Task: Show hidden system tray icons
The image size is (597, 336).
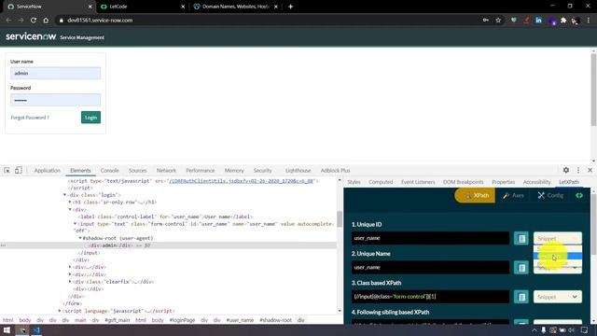Action: coord(535,330)
